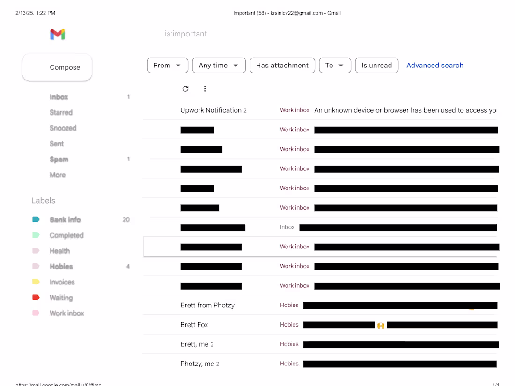Click the red Waiting label icon
Image resolution: width=515 pixels, height=386 pixels.
click(x=36, y=298)
